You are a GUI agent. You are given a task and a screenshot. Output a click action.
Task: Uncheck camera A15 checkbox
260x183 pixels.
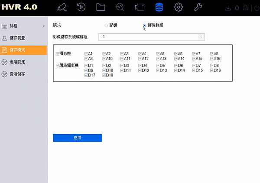(194, 58)
